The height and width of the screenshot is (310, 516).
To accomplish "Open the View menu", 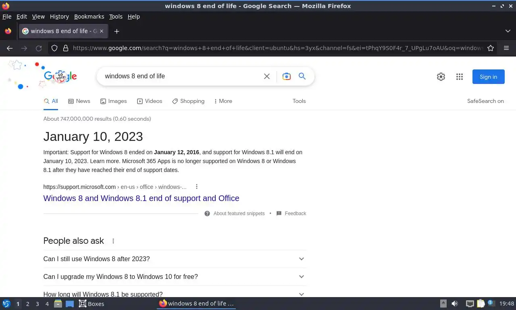I will point(38,17).
